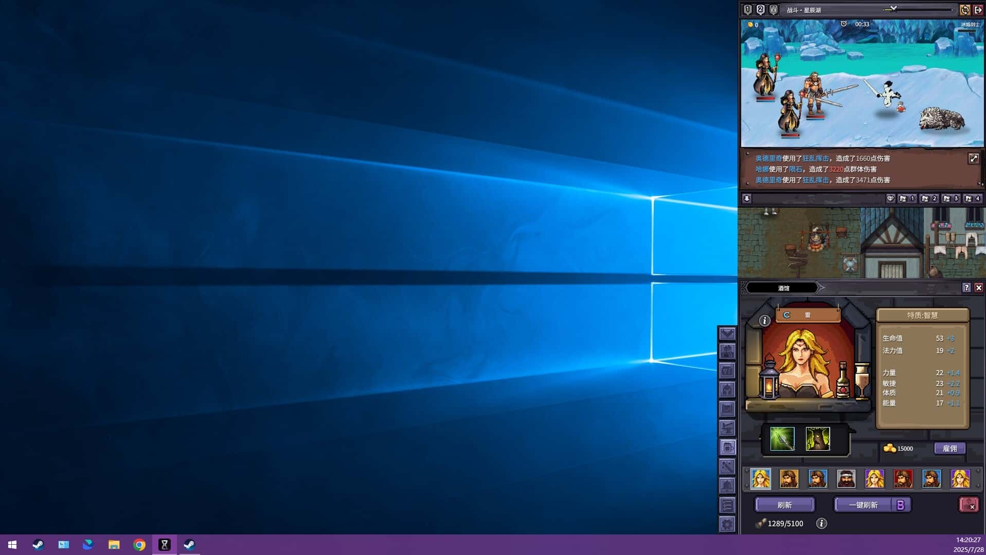
Task: Click the down arrow below the battle log
Action: (x=747, y=199)
